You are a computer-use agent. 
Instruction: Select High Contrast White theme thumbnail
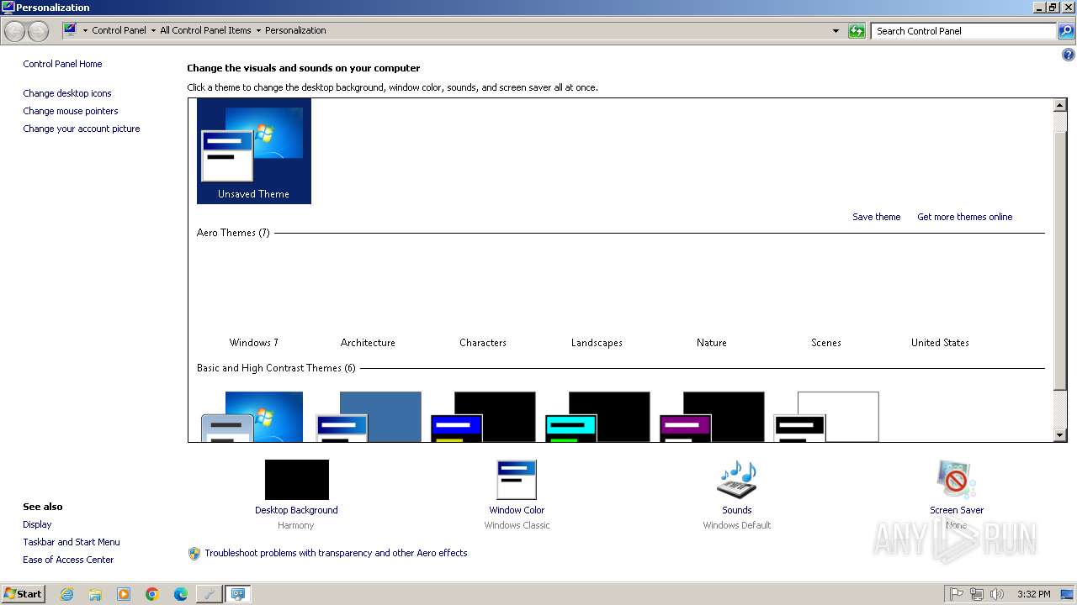[826, 417]
